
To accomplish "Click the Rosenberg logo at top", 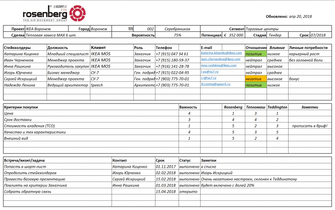I will (x=54, y=13).
